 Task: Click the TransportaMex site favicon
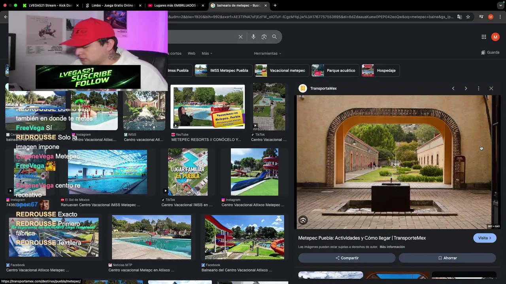(303, 88)
